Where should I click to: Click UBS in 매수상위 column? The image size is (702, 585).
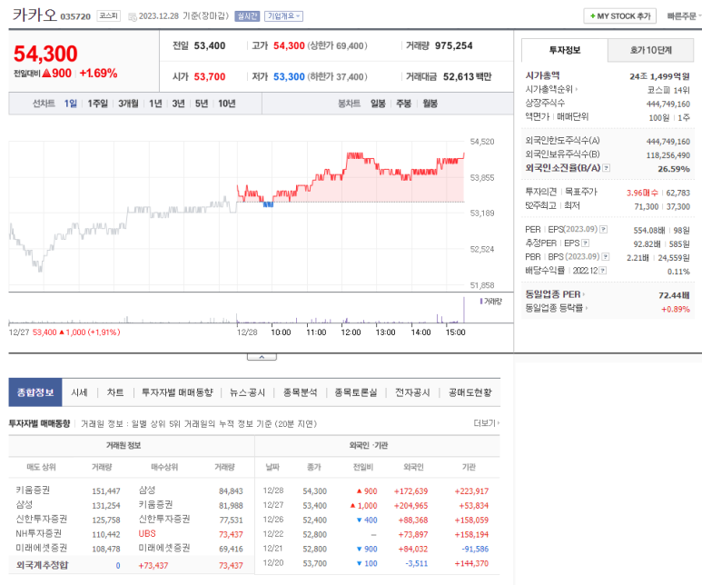click(147, 533)
